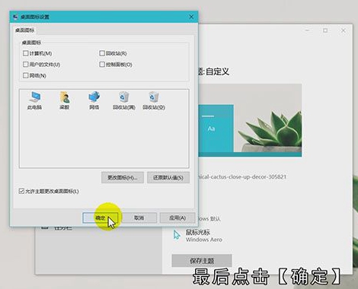
Task: Open 鼠标光标 Windows Aero setting
Action: tap(197, 236)
